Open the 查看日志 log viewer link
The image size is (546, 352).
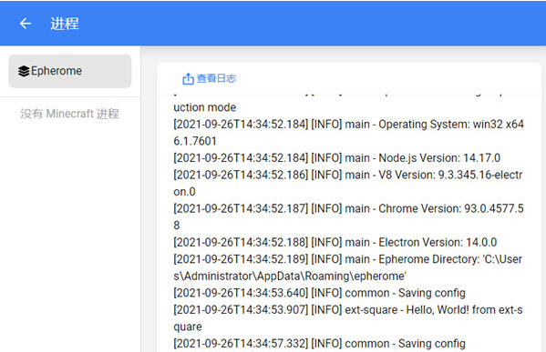209,79
